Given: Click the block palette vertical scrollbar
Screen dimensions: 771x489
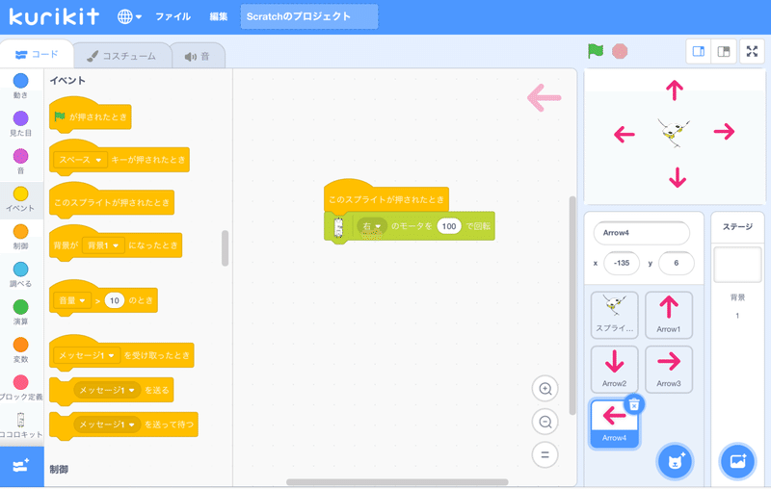Looking at the screenshot, I should [226, 248].
